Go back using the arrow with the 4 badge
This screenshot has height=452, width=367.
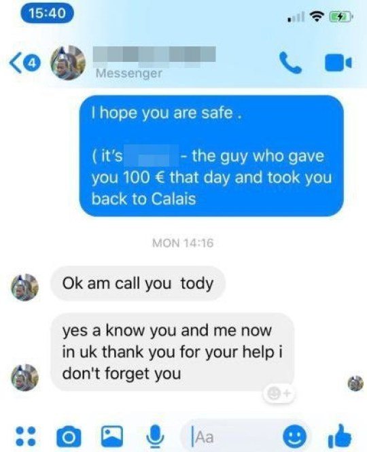pyautogui.click(x=24, y=63)
